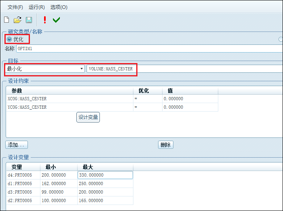The height and width of the screenshot is (211, 283).
Task: Select the 优化 radio button
Action: 9,39
